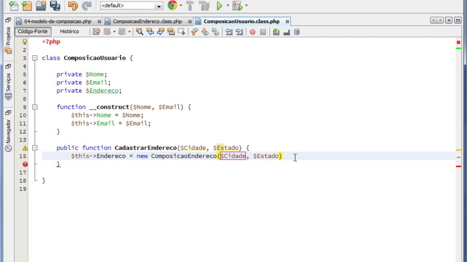Close the ComposicaoUsuario.class.php tab

287,21
